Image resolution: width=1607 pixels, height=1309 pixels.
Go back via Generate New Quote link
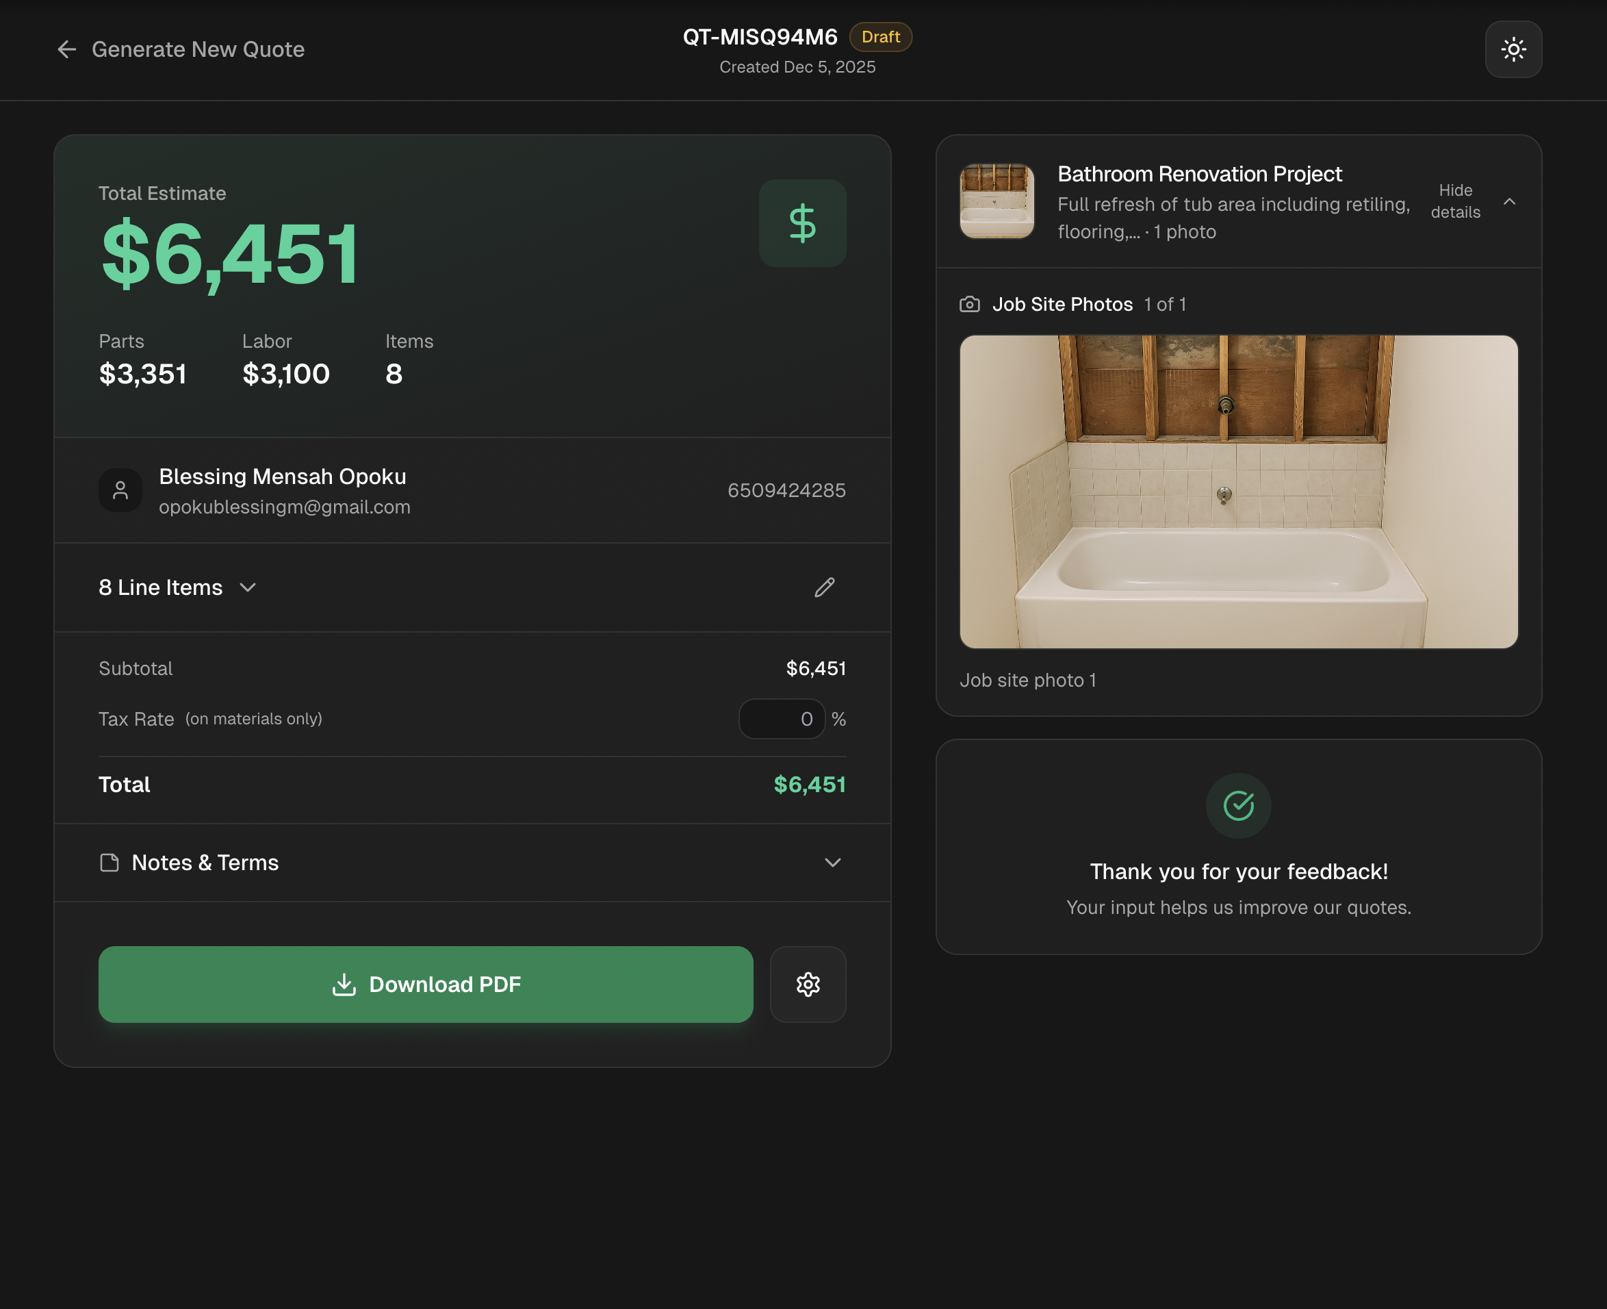(198, 50)
